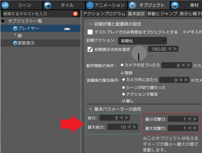Select アクションで復活 radio button

(124, 94)
